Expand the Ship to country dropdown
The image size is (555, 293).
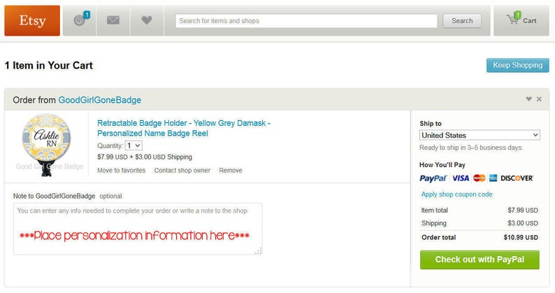pos(480,135)
